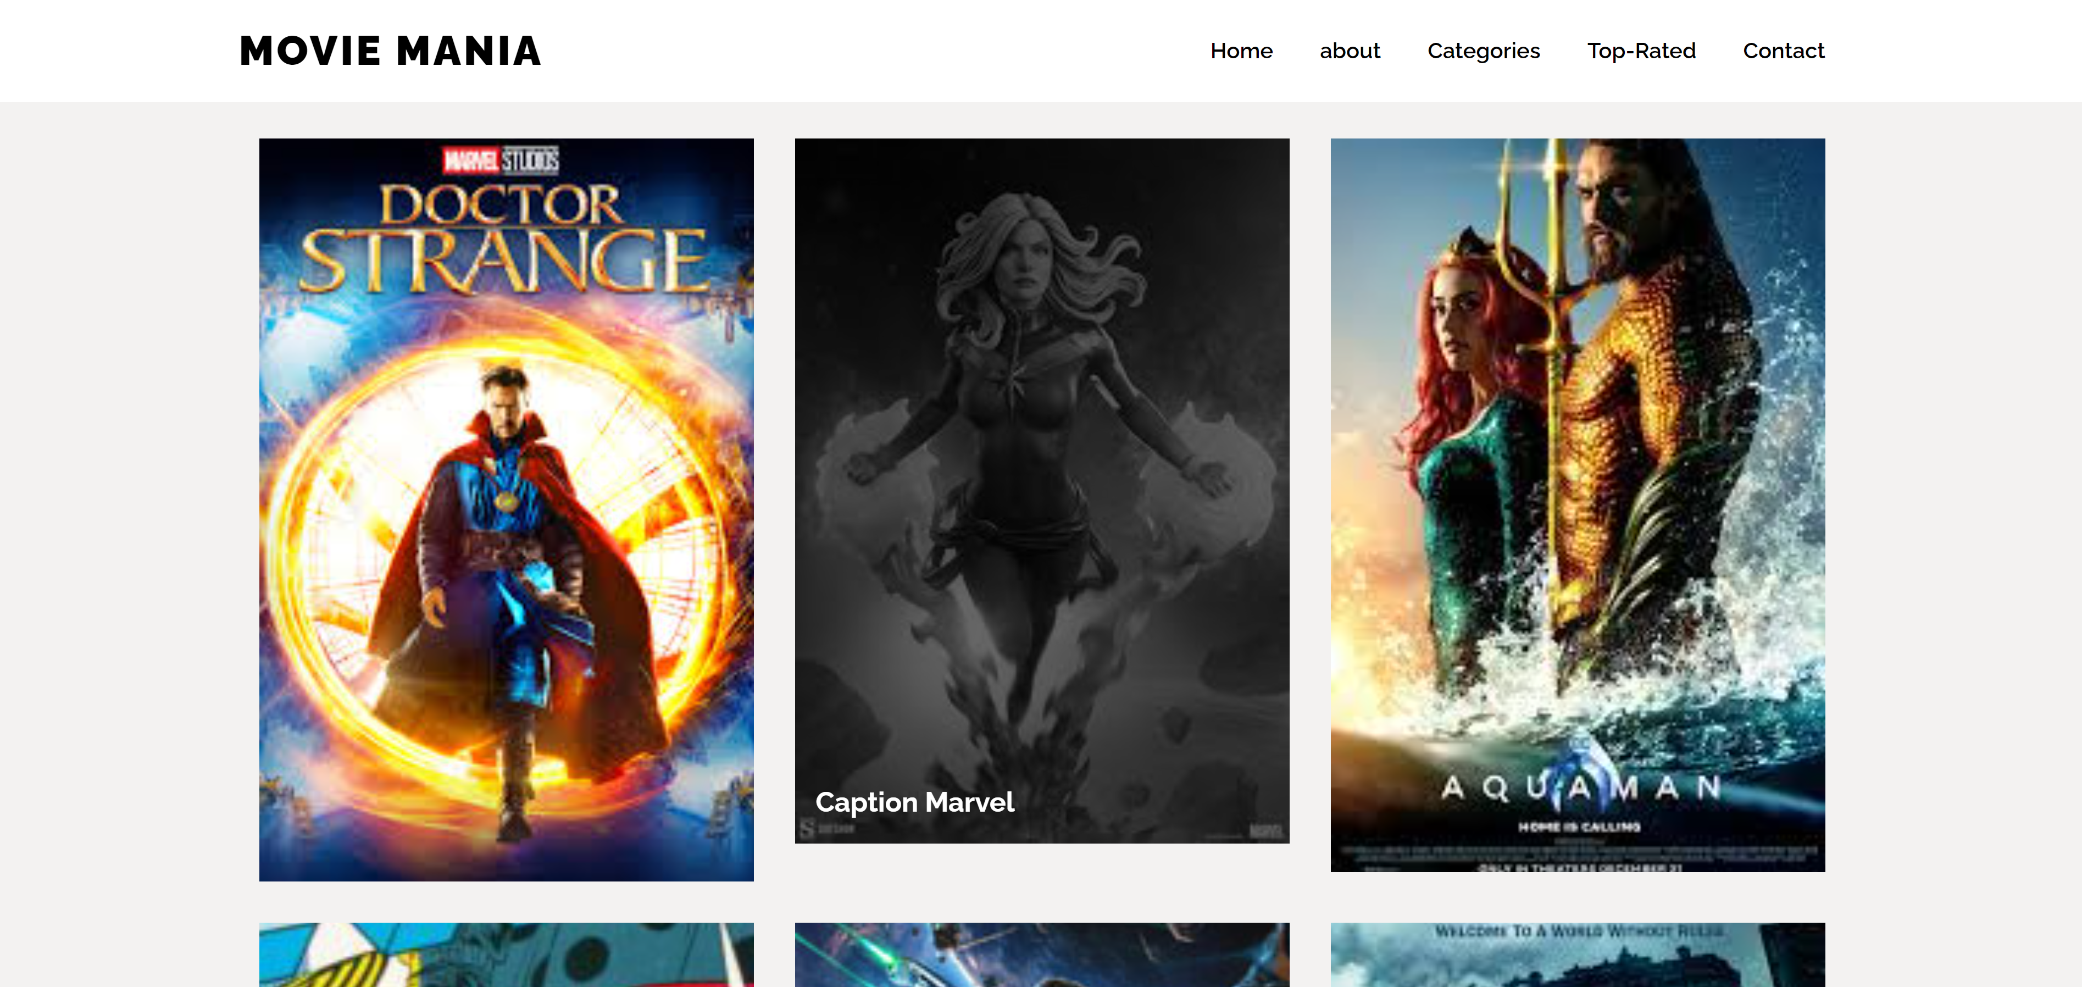Click the Caption Marvel caption text

(x=914, y=802)
